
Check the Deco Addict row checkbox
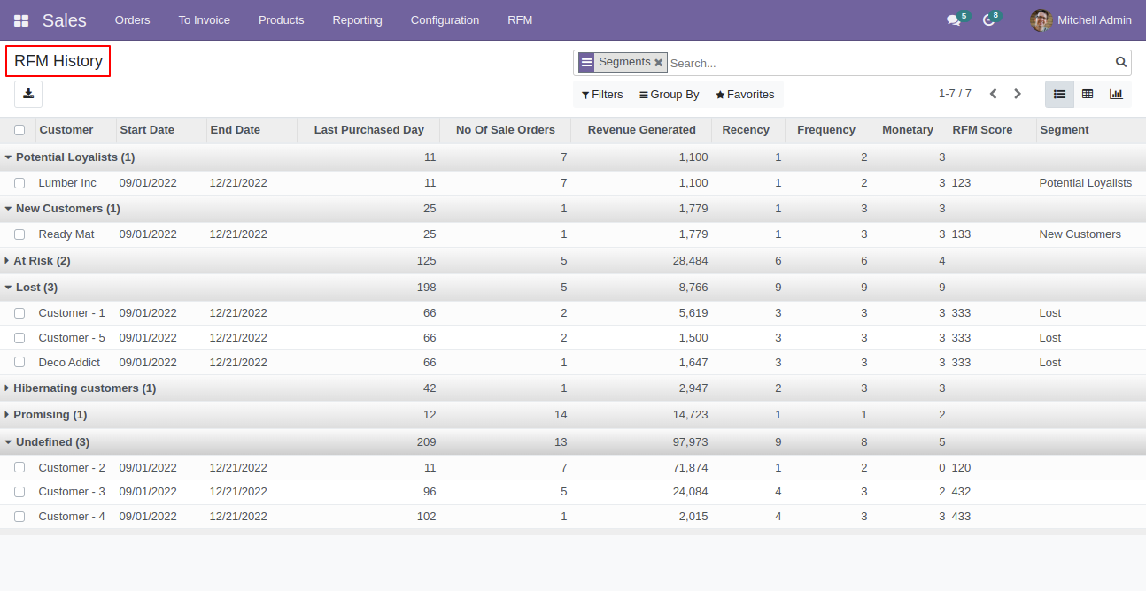[19, 363]
